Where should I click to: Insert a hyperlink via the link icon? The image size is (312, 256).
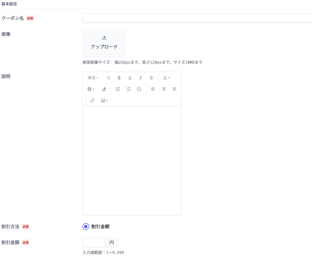(92, 100)
